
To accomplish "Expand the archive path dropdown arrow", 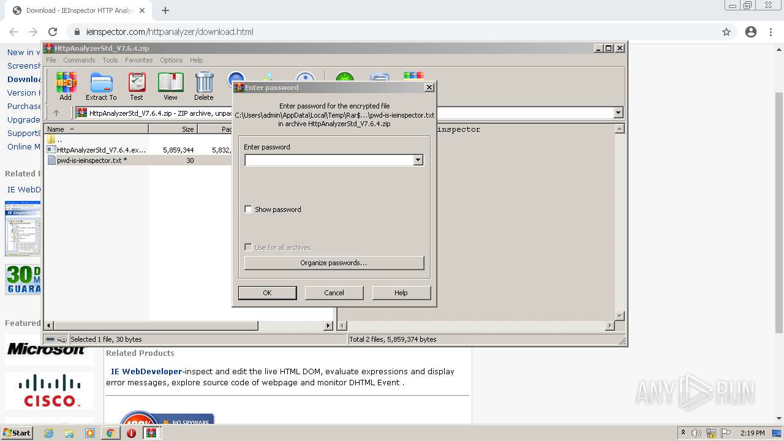I will click(618, 113).
